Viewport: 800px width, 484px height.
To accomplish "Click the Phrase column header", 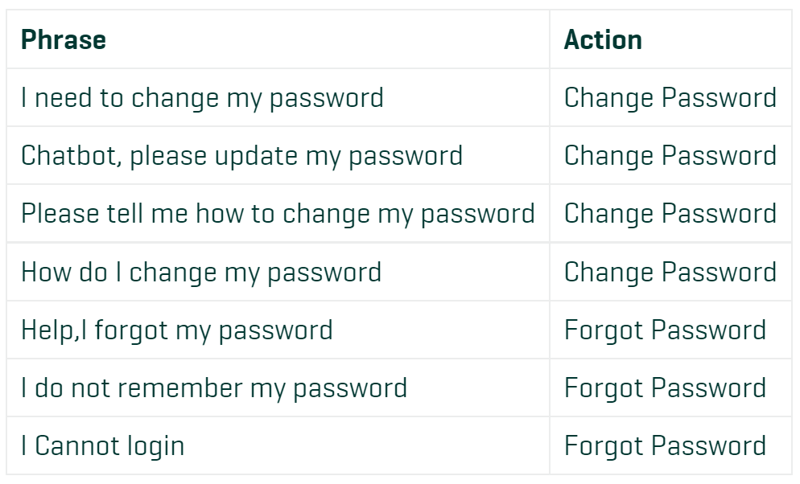I will tap(64, 39).
